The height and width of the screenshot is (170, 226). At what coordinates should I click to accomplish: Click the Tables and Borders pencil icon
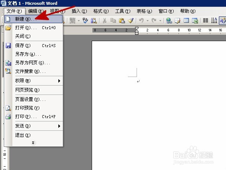178,21
